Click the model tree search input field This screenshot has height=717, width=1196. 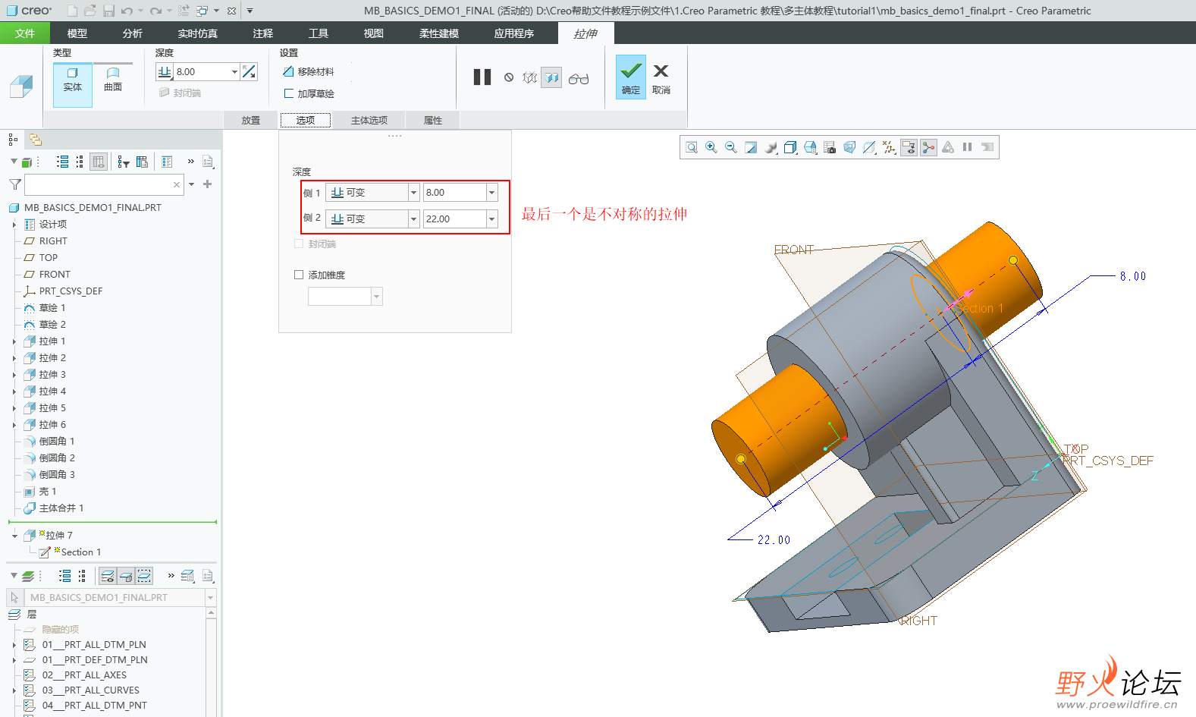(103, 184)
